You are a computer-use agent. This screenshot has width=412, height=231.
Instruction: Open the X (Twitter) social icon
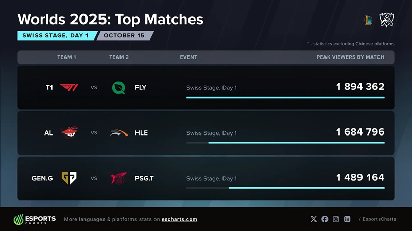click(x=314, y=219)
